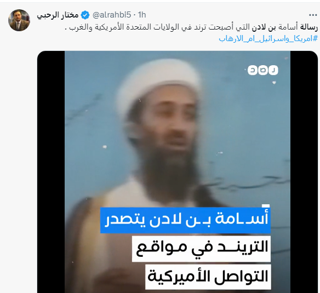The width and height of the screenshot is (320, 293).
Task: Click white caption التريند في مواقع
Action: 202,249
